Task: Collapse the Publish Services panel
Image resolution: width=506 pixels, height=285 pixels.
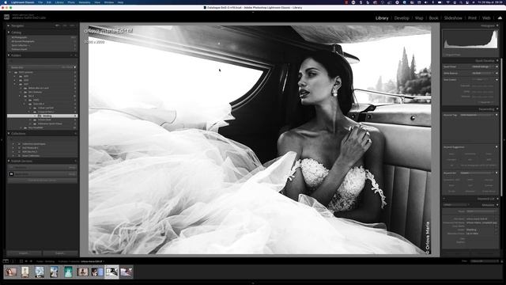Action: 9,161
